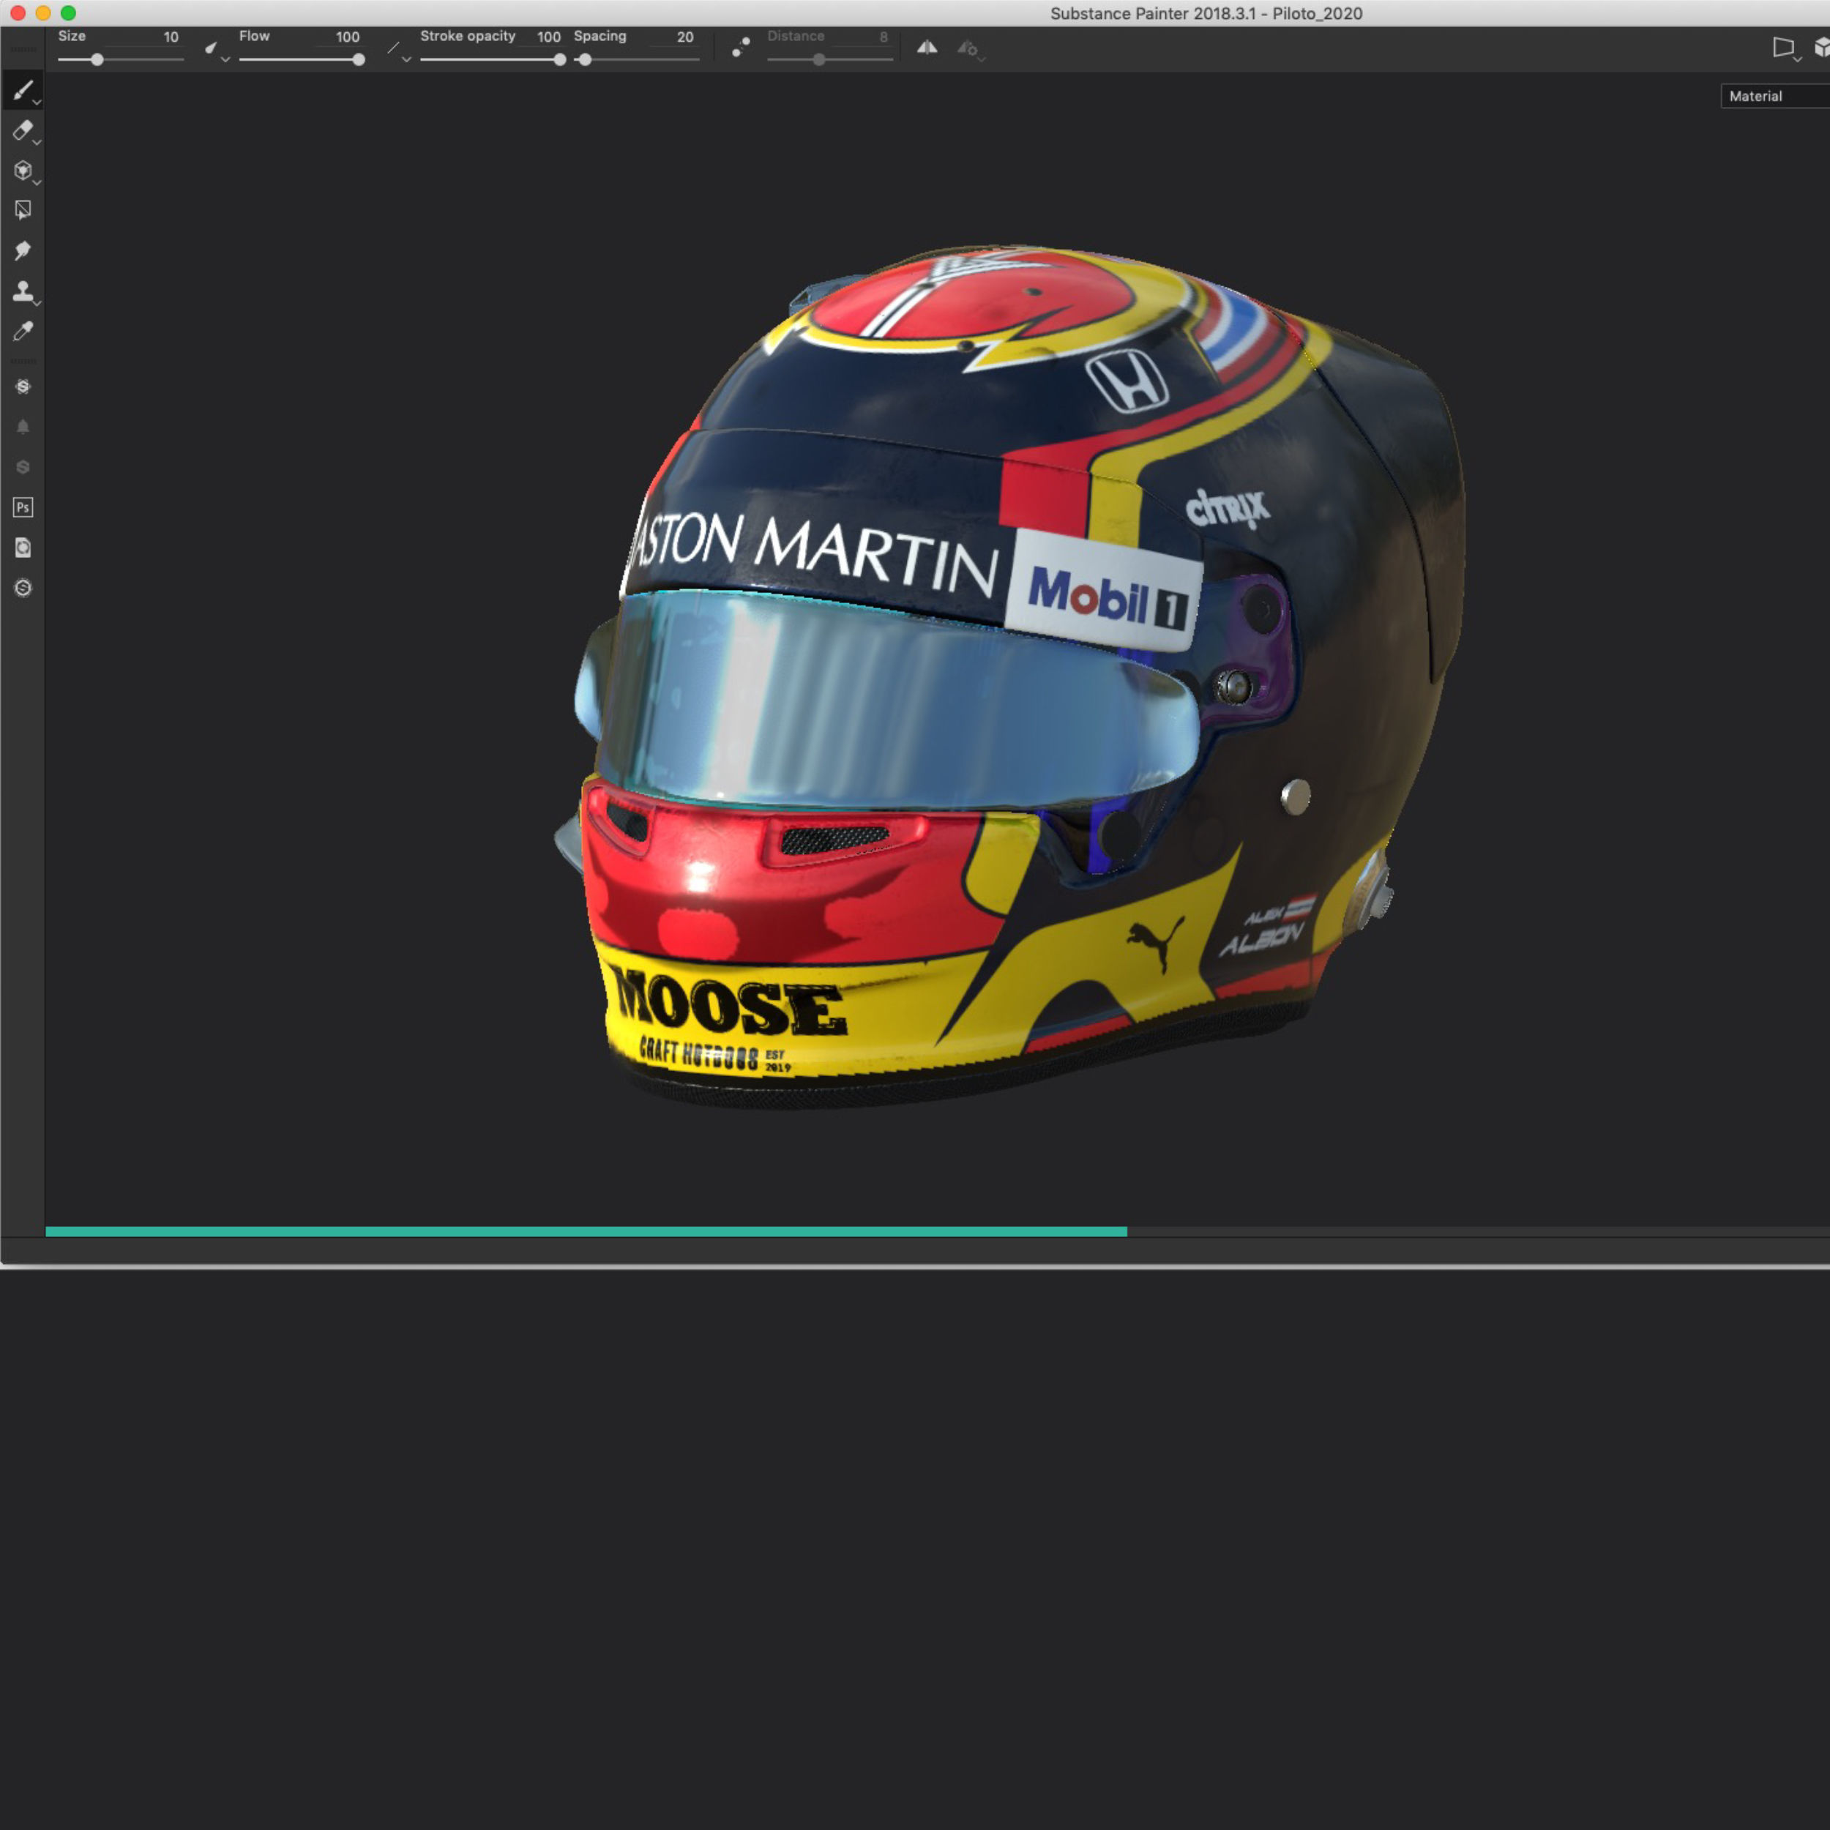Select the Eraser tool
This screenshot has width=1830, height=1830.
click(x=23, y=131)
